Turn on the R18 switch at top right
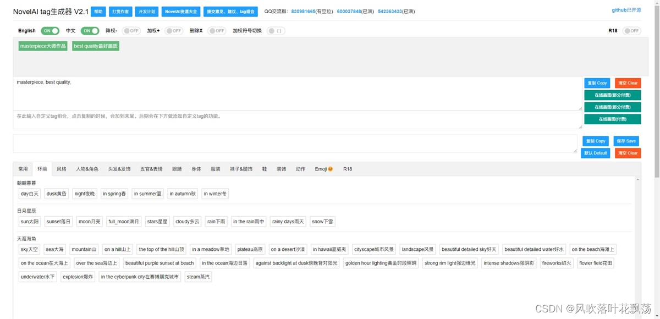 pyautogui.click(x=631, y=31)
